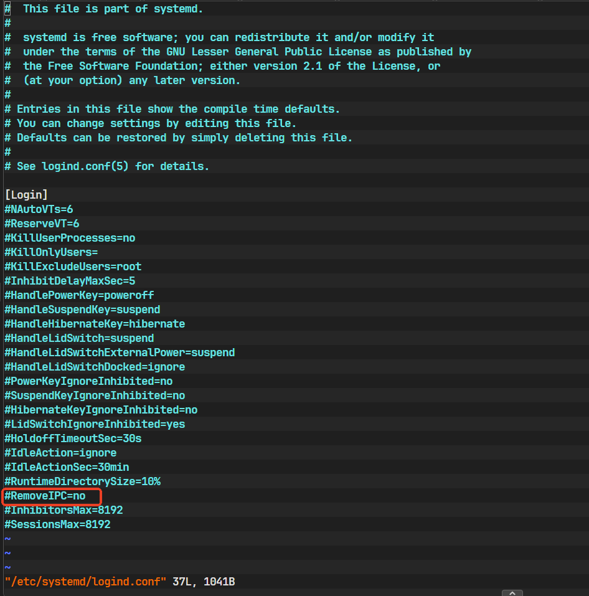Expand the bottom panel with the up chevron
This screenshot has width=589, height=596.
[512, 592]
